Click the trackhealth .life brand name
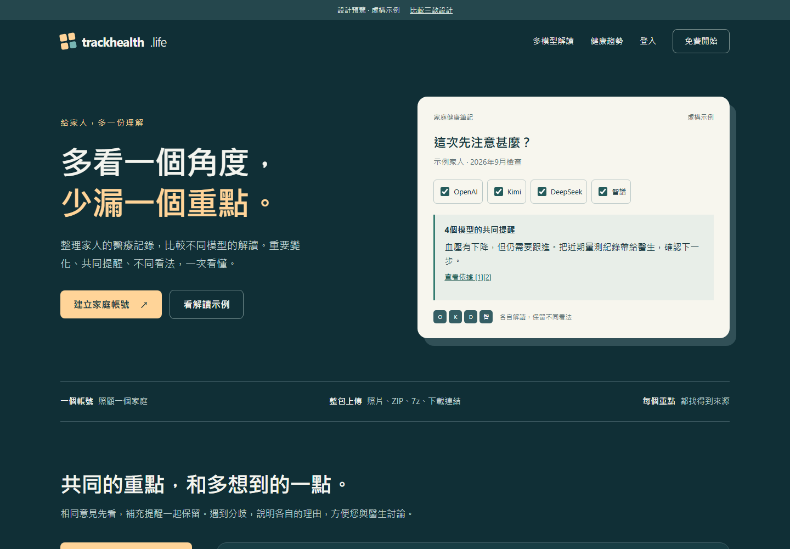 pyautogui.click(x=124, y=42)
